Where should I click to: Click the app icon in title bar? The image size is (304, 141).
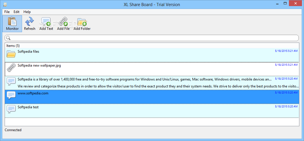pos(5,4)
